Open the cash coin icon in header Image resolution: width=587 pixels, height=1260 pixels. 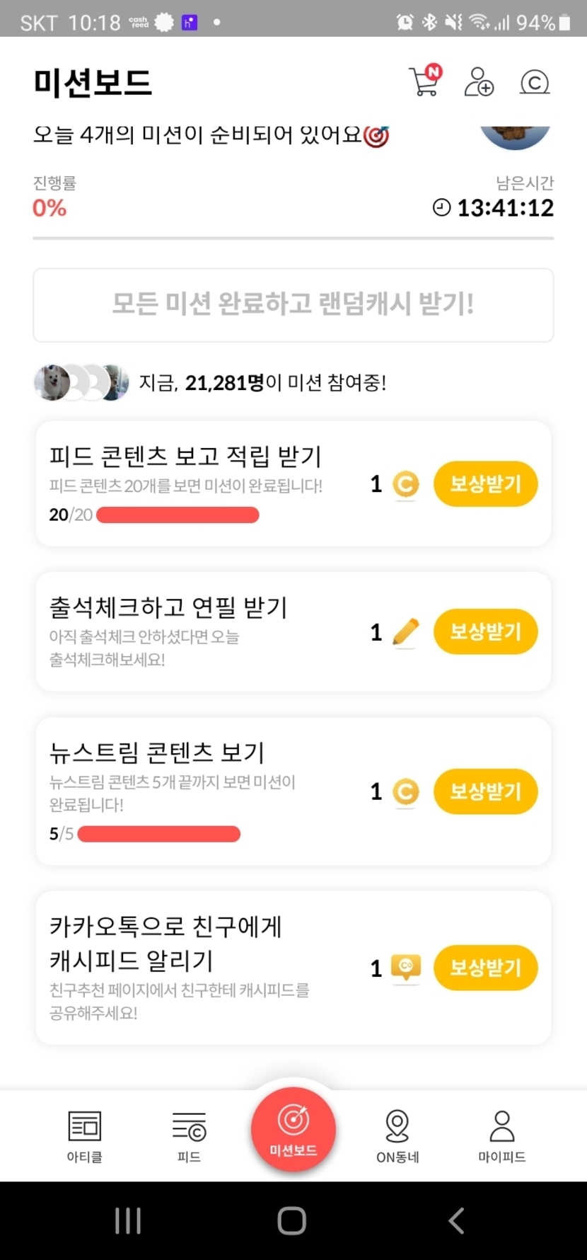[x=534, y=82]
